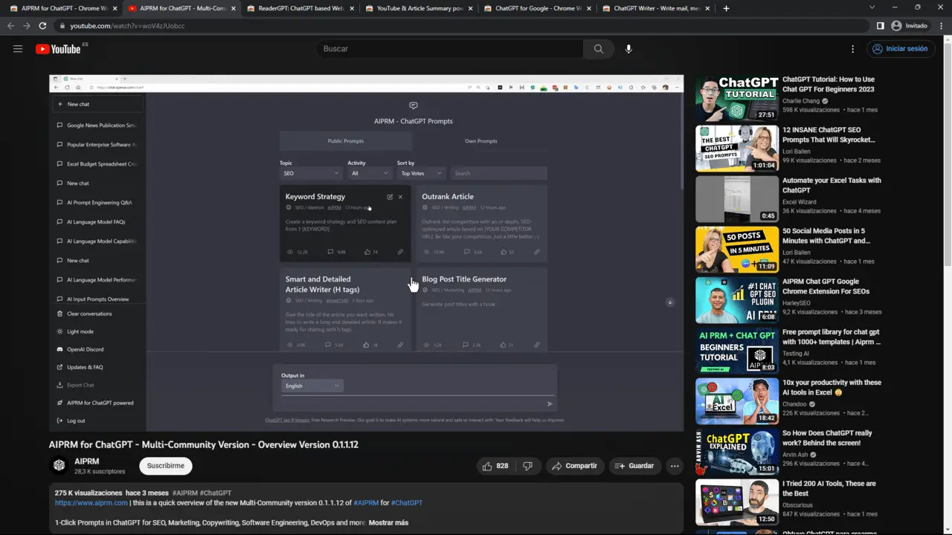Open the AIPRM channel name link
This screenshot has height=535, width=952.
click(x=87, y=461)
